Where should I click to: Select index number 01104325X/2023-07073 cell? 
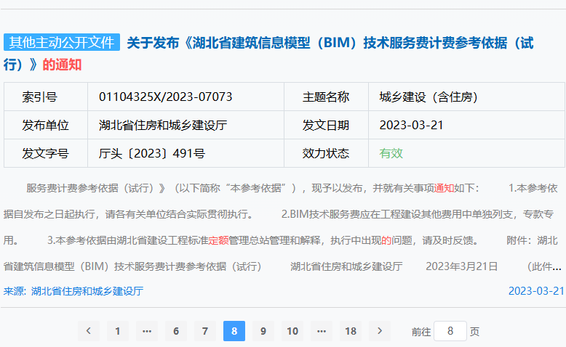165,97
